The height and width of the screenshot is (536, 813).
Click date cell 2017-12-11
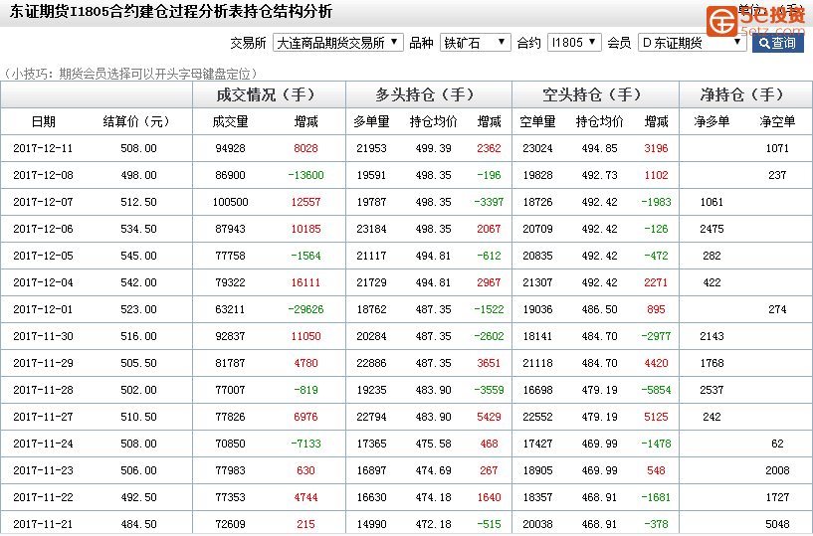pyautogui.click(x=43, y=149)
